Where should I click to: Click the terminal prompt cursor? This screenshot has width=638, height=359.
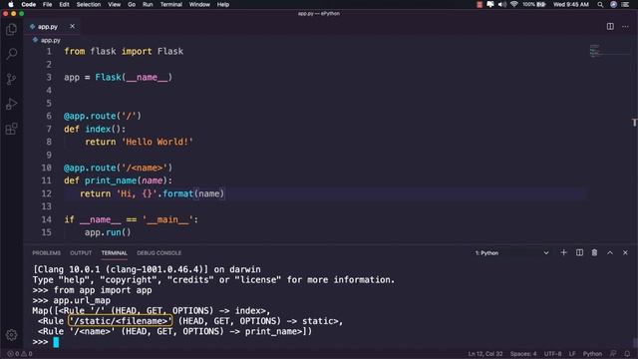[x=56, y=342]
